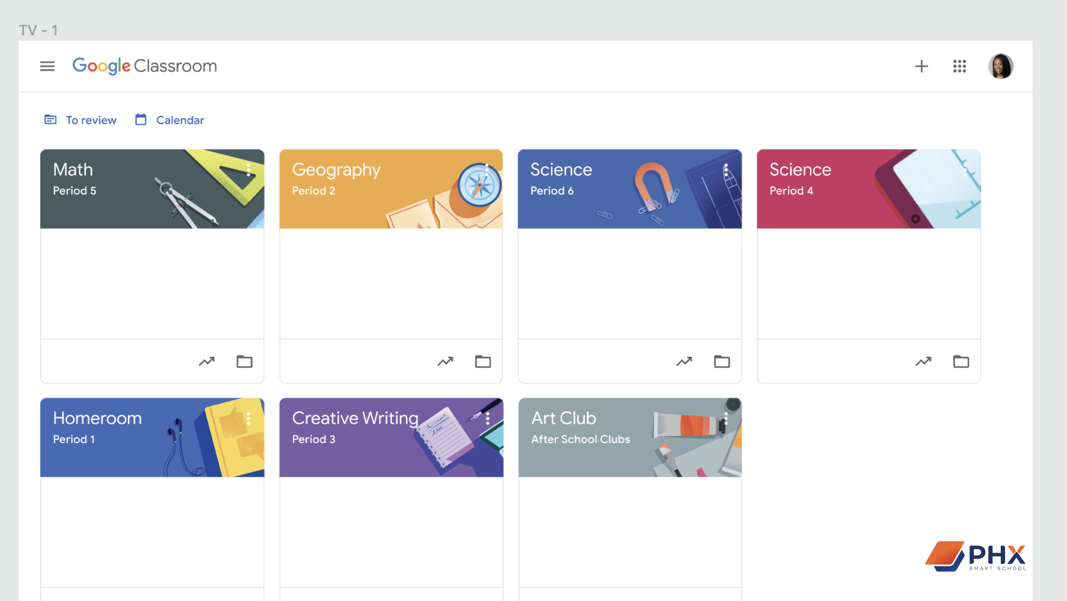Open the main hamburger menu
The height and width of the screenshot is (601, 1067).
[47, 66]
